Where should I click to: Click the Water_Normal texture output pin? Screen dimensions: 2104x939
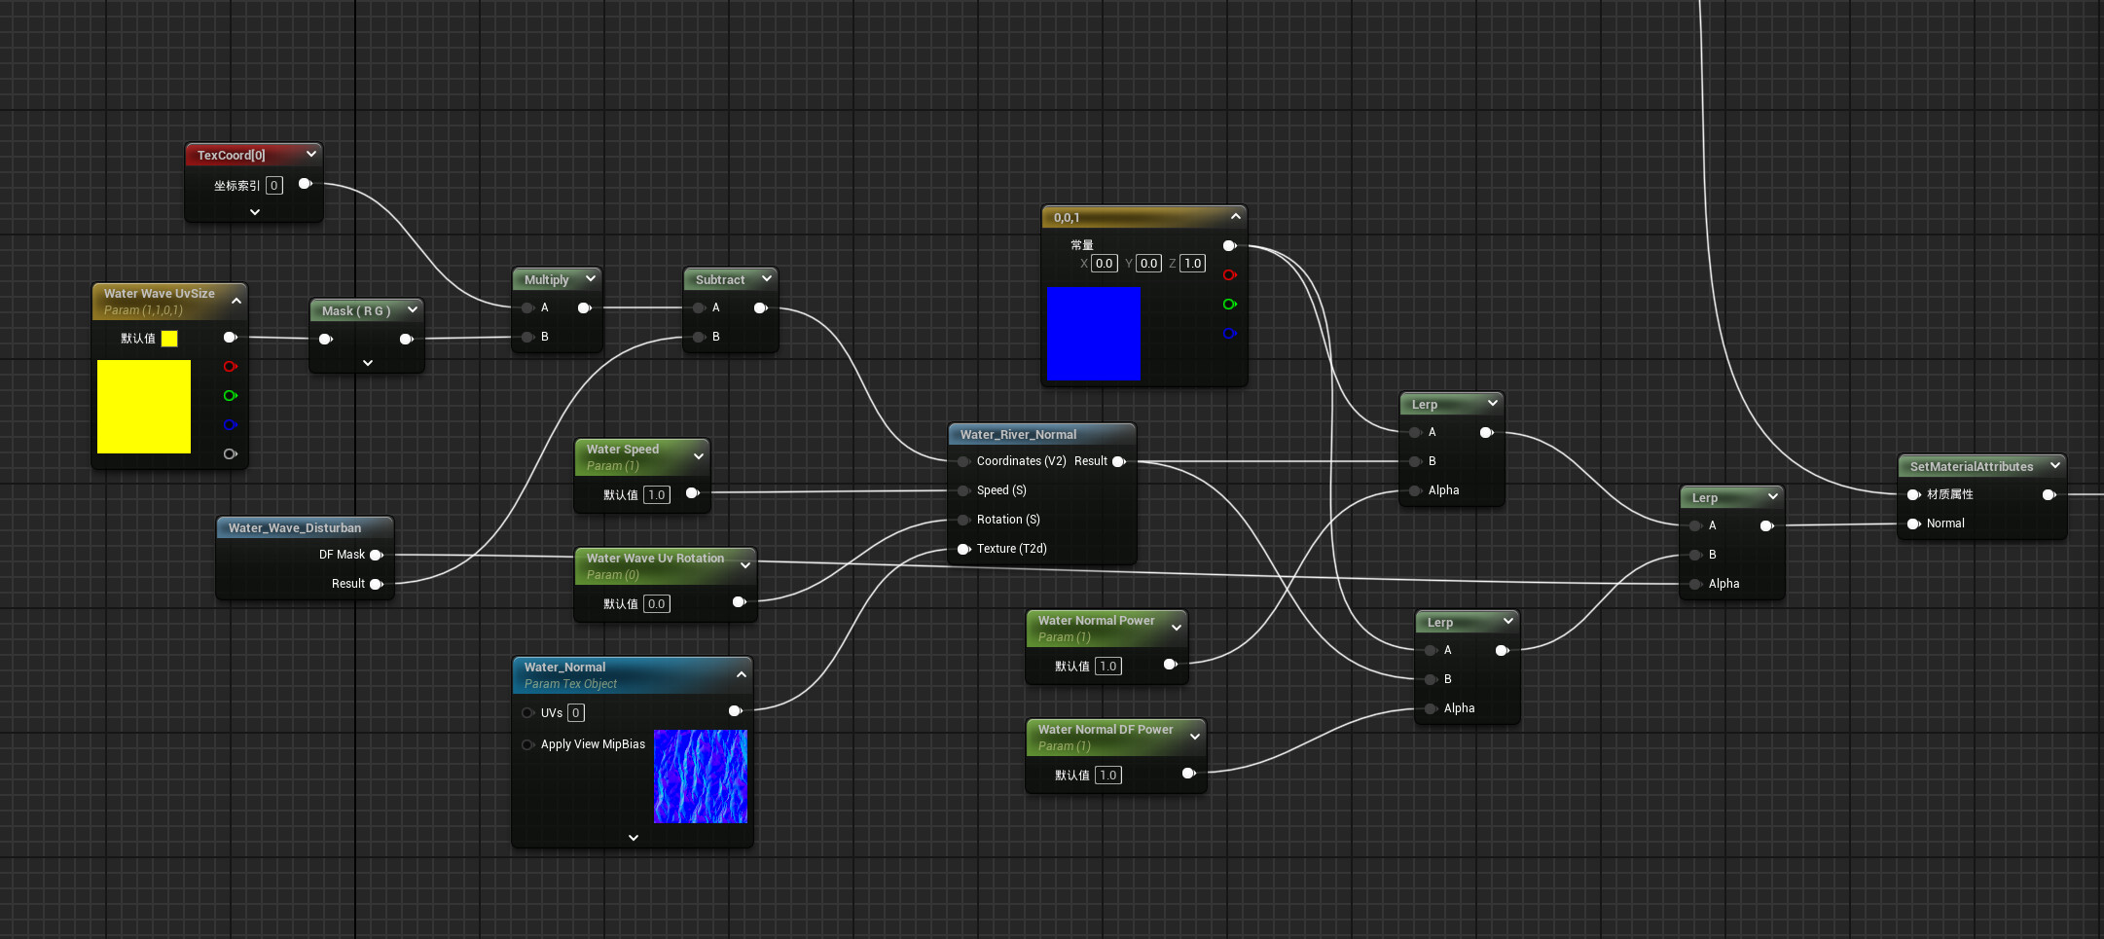click(x=736, y=710)
